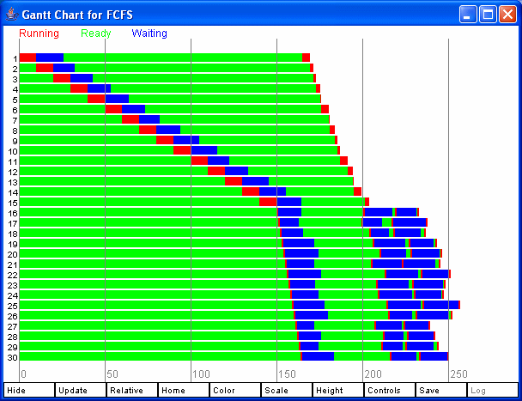Click process 11's blue waiting segment
Screen dimensions: 522x401
pyautogui.click(x=218, y=161)
